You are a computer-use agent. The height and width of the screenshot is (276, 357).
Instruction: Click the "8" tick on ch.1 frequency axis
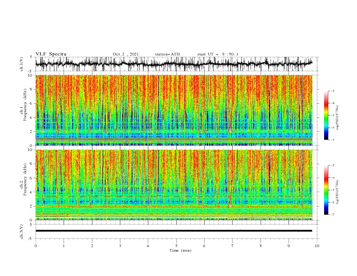[32, 89]
